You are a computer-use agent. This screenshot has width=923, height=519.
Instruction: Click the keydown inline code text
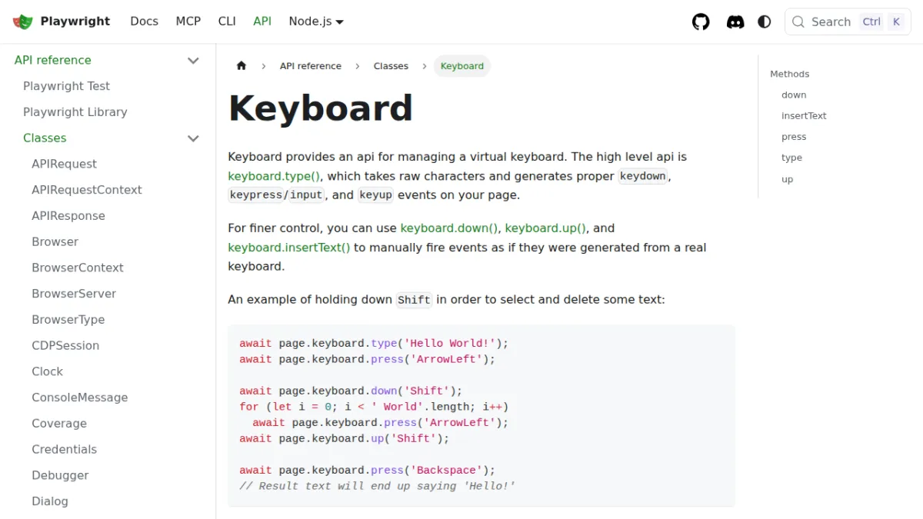pos(643,176)
